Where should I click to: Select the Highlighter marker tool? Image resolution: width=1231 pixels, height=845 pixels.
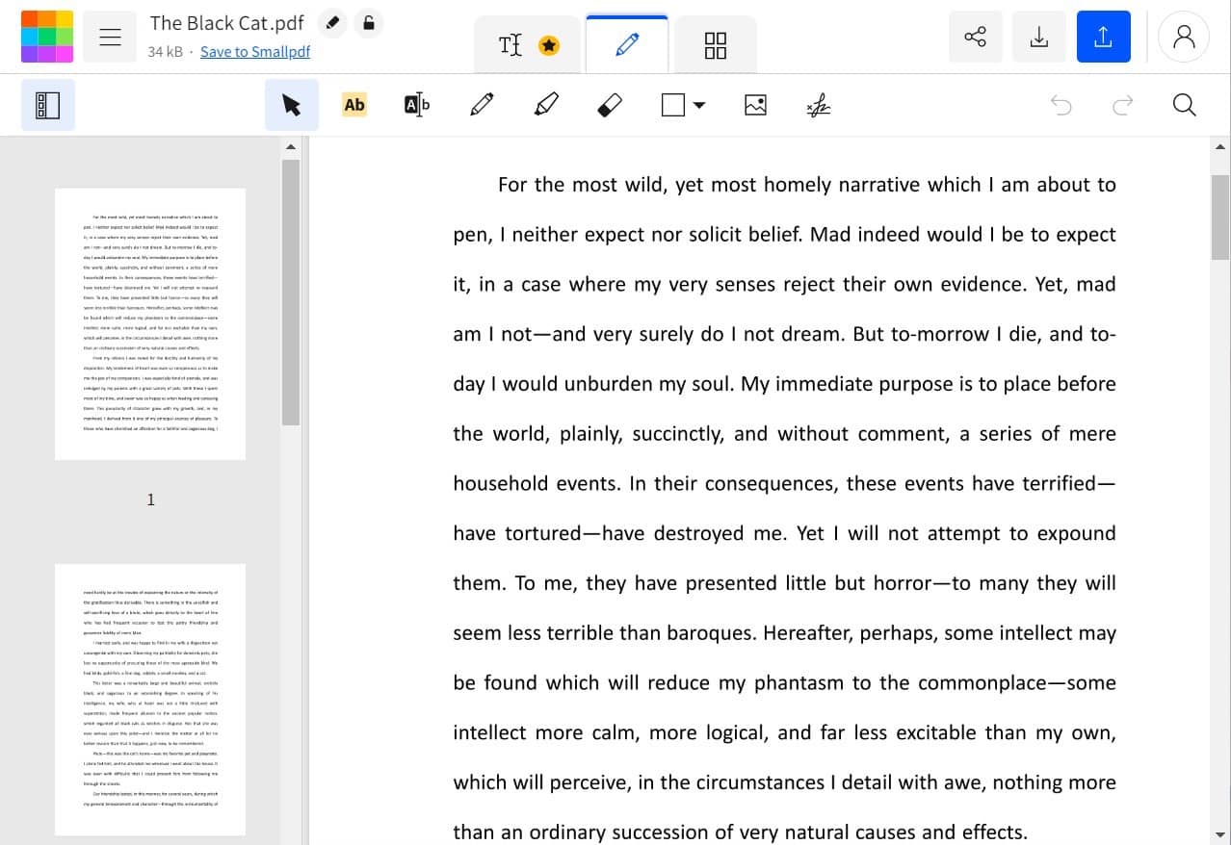[546, 105]
